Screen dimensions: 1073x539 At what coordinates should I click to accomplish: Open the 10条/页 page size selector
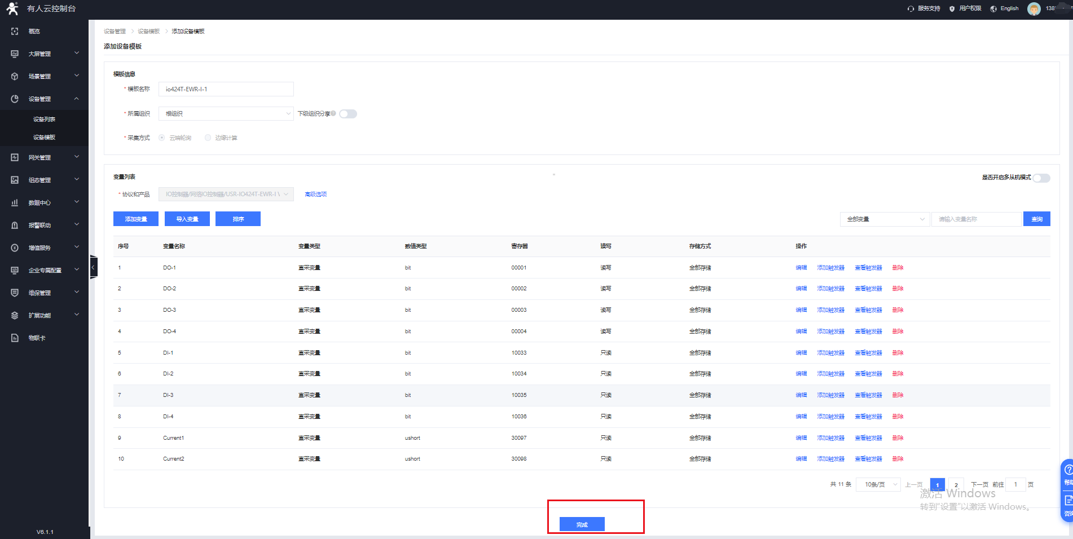tap(878, 485)
